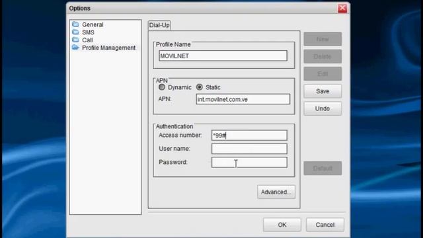423x238 pixels.
Task: Focus the Profile Name field with MOVILNET
Action: coord(223,56)
